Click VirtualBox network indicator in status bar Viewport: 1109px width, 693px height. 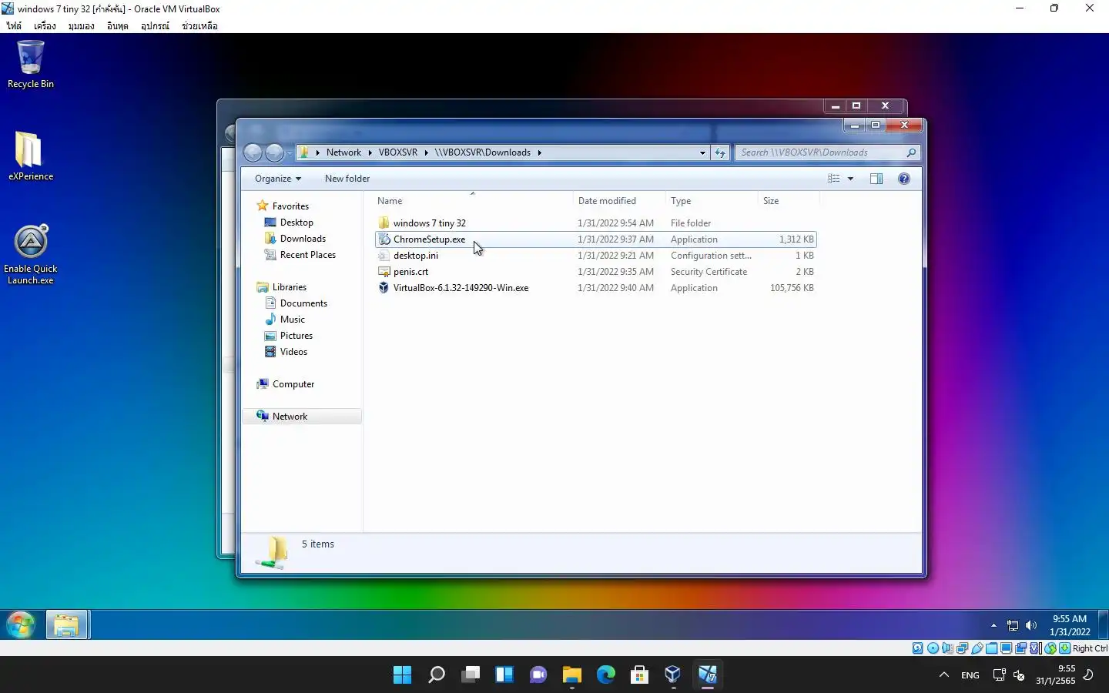coord(962,648)
